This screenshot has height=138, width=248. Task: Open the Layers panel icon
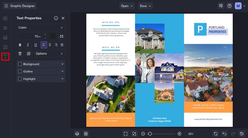click(x=77, y=134)
